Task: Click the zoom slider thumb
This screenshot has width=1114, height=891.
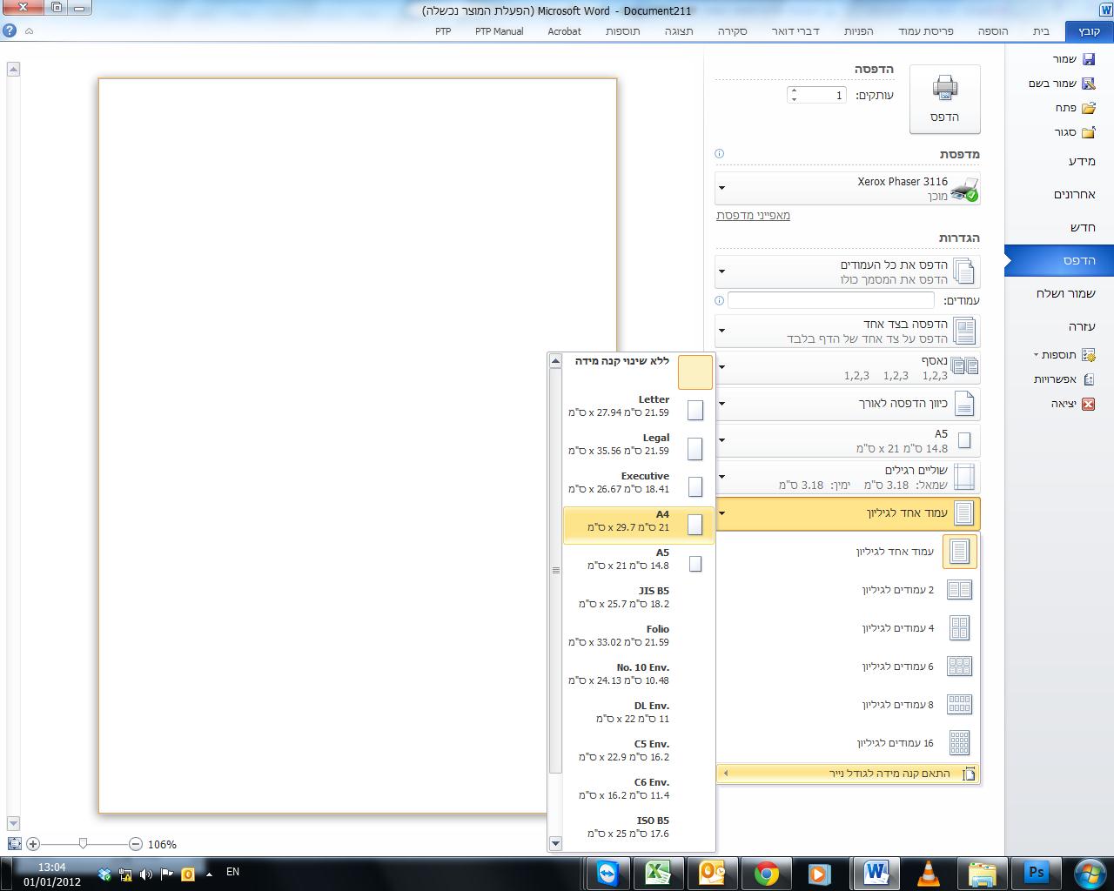Action: [x=83, y=843]
